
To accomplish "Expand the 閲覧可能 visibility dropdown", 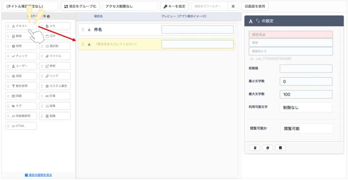I will tap(307, 128).
